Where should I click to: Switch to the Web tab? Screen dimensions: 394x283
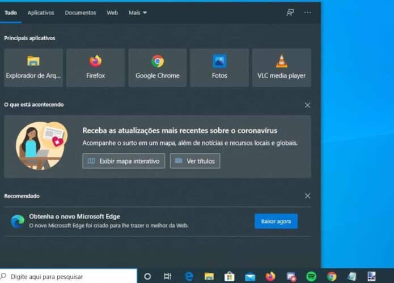click(x=112, y=12)
